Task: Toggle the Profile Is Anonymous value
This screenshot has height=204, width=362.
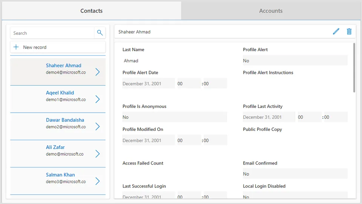Action: (x=175, y=117)
